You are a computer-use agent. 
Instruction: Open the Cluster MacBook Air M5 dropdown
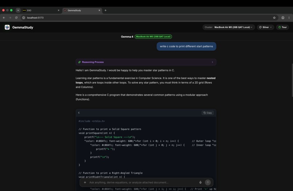[229, 27]
